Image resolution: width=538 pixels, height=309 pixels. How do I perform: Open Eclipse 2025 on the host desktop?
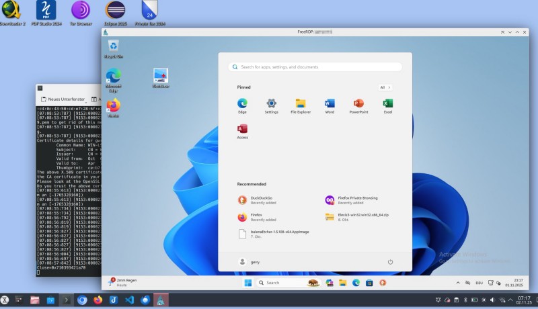click(115, 13)
